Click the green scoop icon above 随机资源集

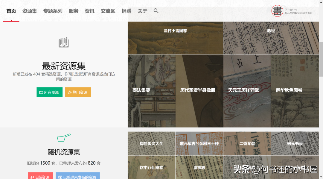pos(64,138)
